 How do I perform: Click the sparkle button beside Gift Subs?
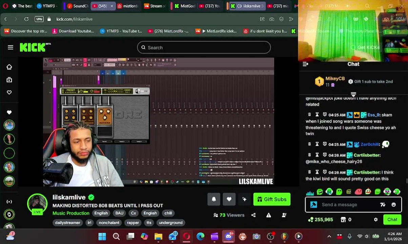click(x=244, y=199)
